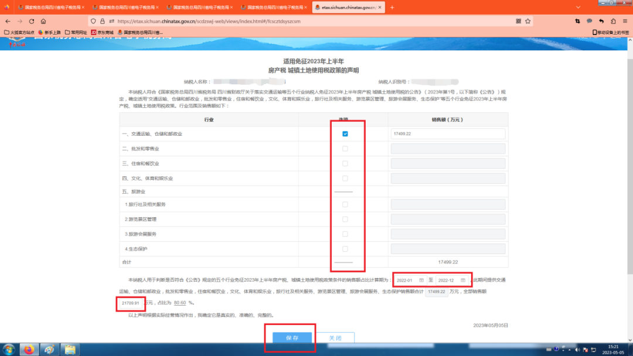Open the 京东商城 bookmark
Screen dimensions: 633x356
(x=102, y=32)
